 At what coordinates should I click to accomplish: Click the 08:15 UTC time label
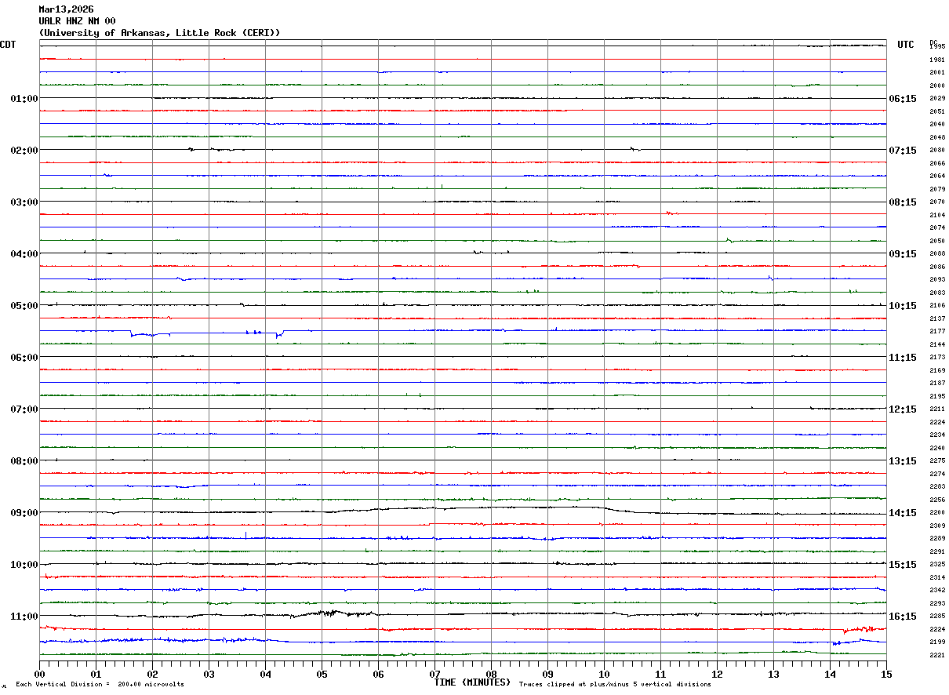(x=903, y=202)
